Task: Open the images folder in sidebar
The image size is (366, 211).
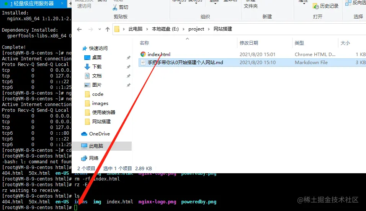Action: (x=100, y=103)
